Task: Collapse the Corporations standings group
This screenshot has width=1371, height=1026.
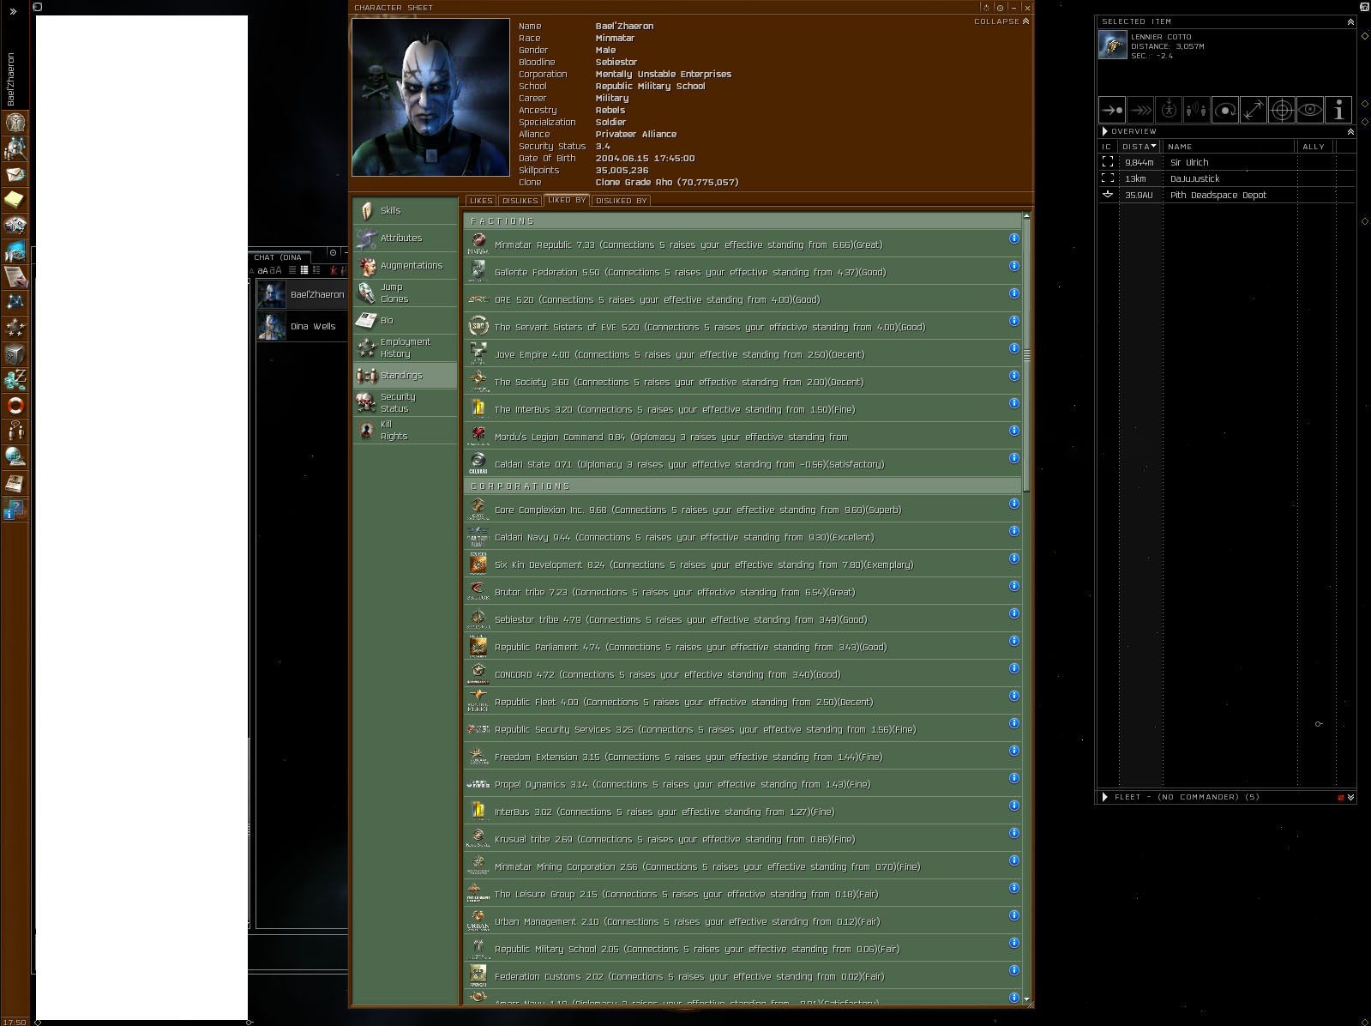Action: tap(743, 486)
